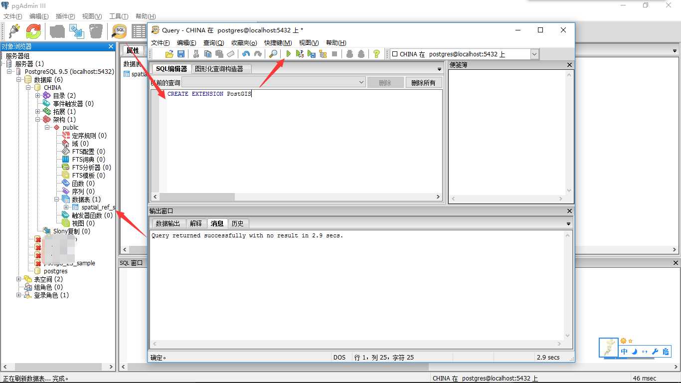Collapse the 数据表 (1) node
The width and height of the screenshot is (681, 383).
[57, 199]
